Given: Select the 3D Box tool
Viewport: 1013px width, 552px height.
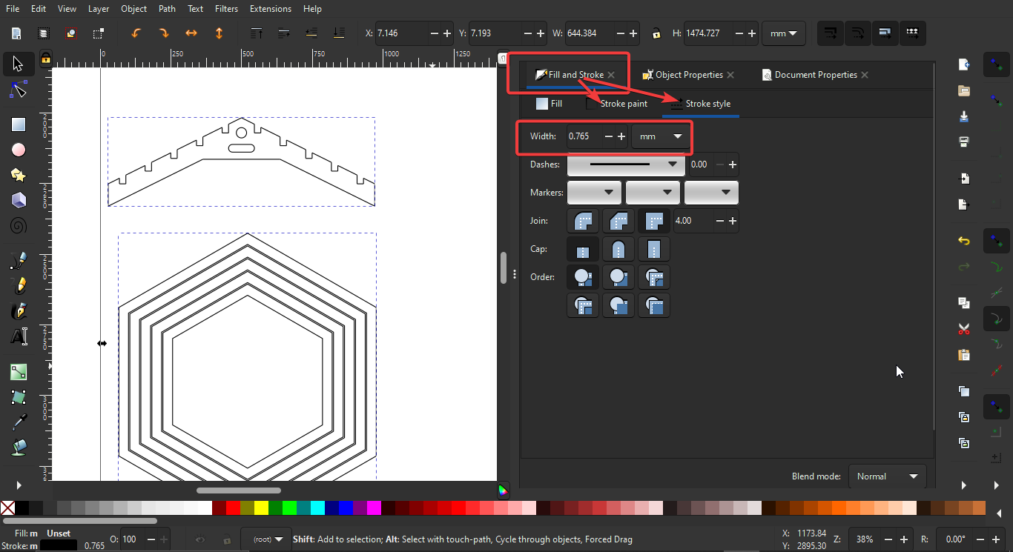Looking at the screenshot, I should 19,200.
